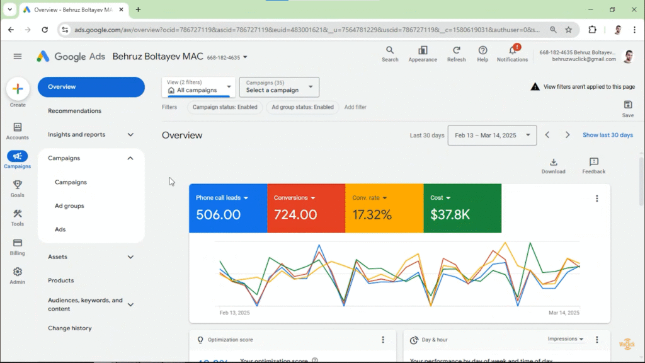645x363 pixels.
Task: Go to previous date range arrow
Action: click(547, 135)
